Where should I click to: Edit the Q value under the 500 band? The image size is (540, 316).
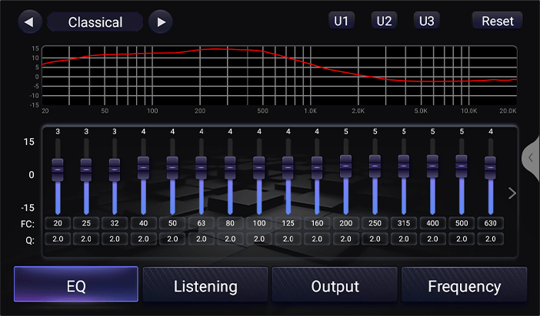[x=462, y=239]
